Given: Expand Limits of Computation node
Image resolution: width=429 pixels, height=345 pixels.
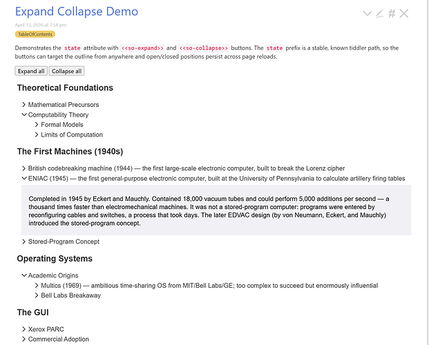Looking at the screenshot, I should click(37, 135).
